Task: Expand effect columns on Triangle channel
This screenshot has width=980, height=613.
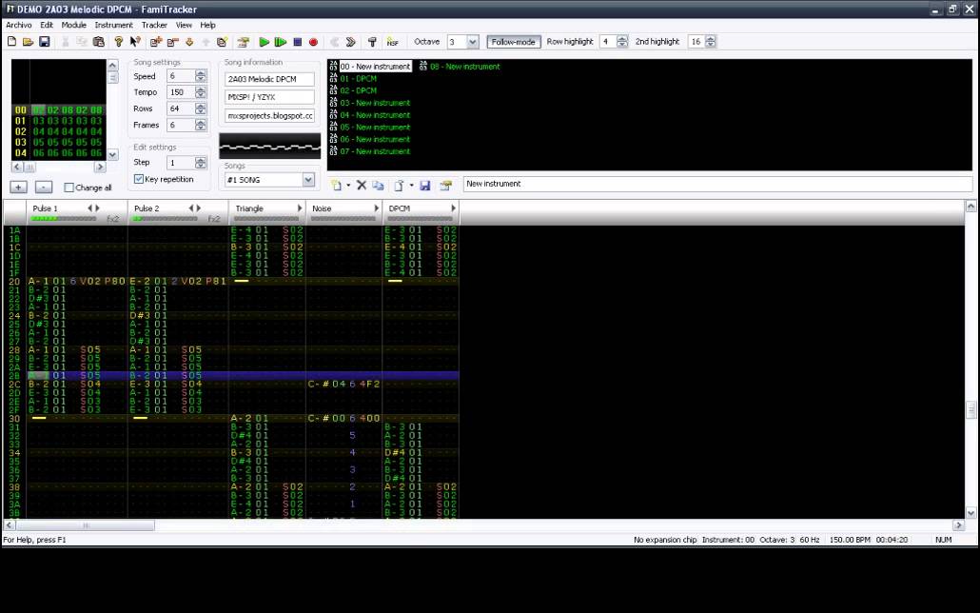Action: coord(300,208)
